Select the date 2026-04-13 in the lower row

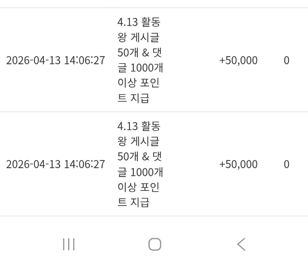pyautogui.click(x=33, y=164)
